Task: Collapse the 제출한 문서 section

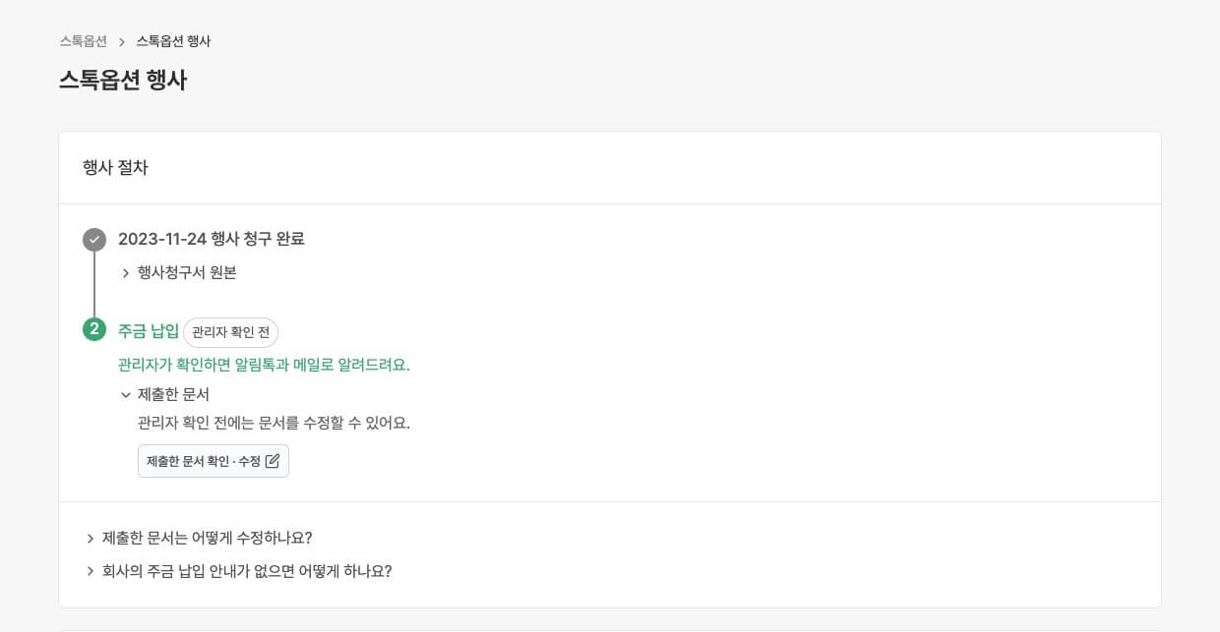Action: [167, 394]
